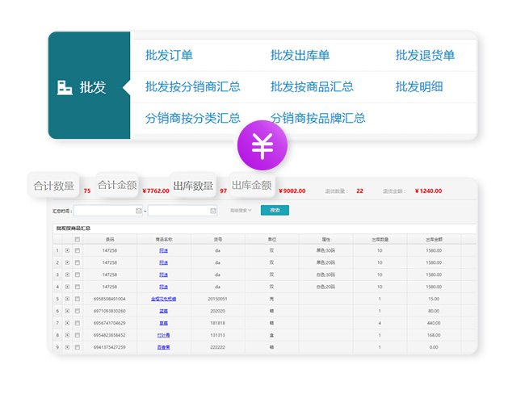Screen dimensions: 525x394
Task: Go to 批发出库单 page
Action: pos(300,56)
